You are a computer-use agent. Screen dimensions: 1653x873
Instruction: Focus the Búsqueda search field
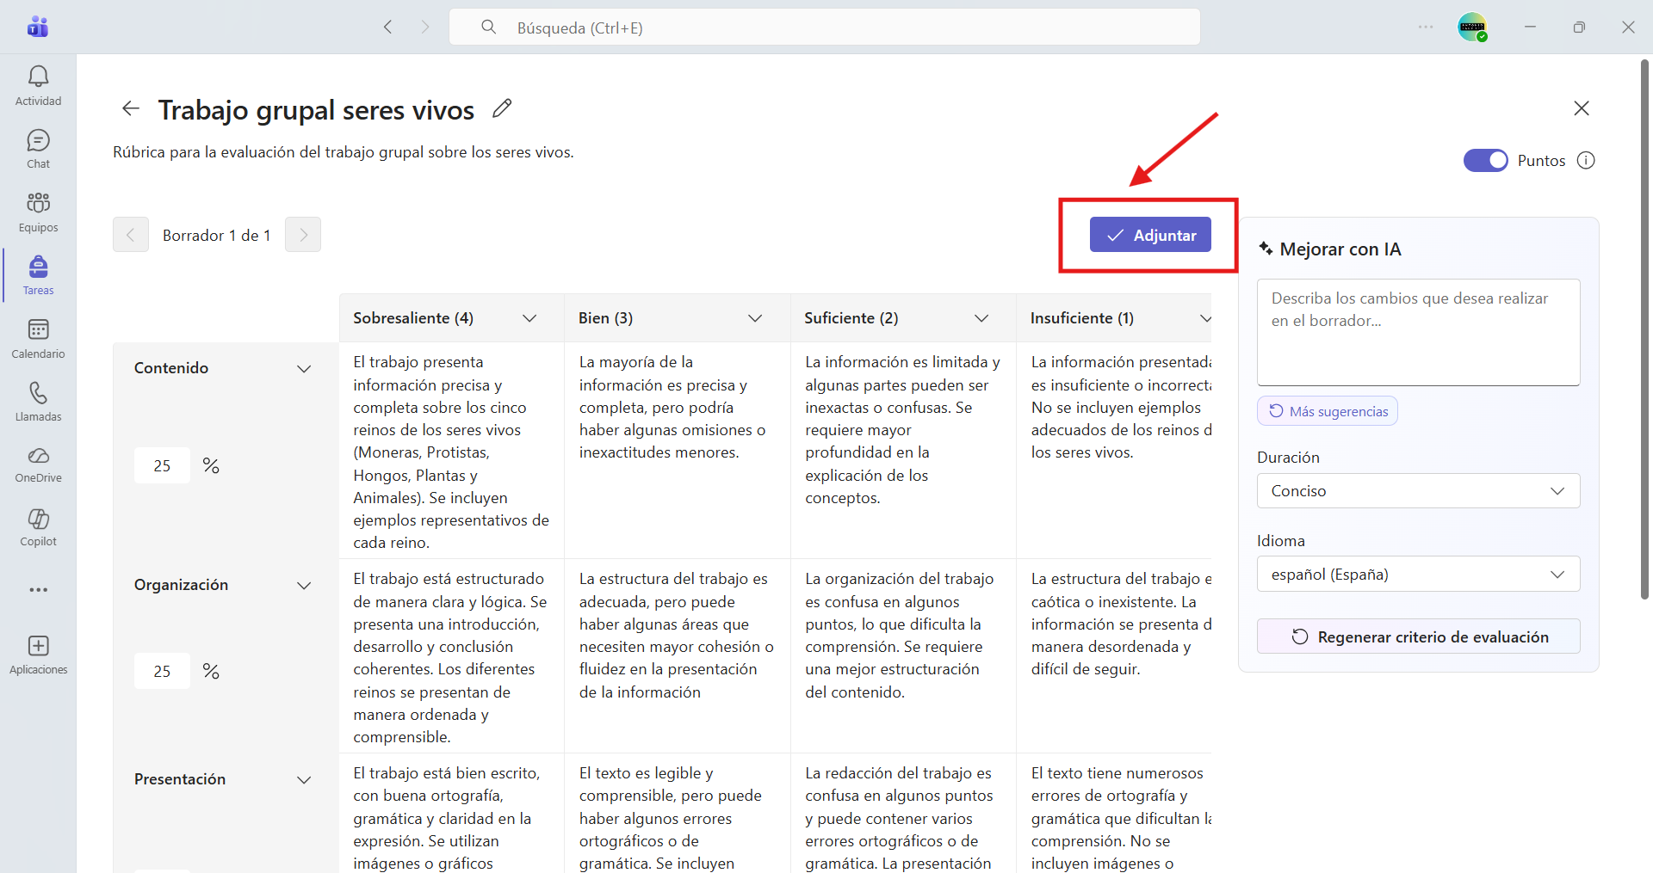tap(825, 27)
